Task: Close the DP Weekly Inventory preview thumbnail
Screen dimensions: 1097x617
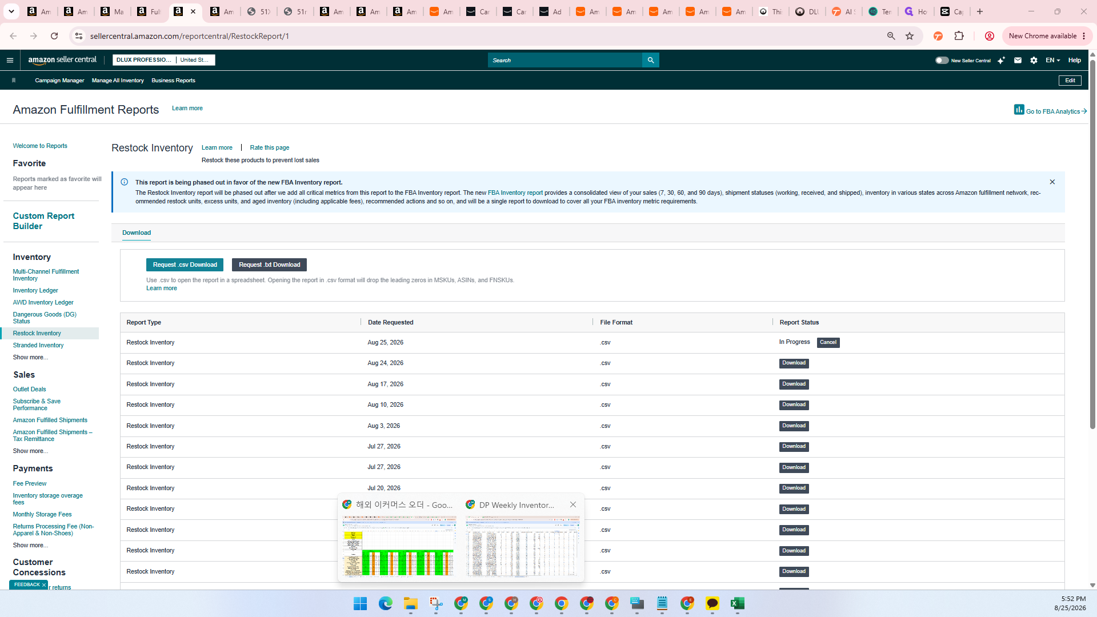Action: click(573, 504)
